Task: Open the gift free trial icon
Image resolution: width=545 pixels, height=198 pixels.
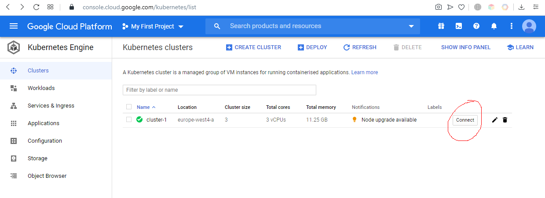Action: tap(441, 26)
